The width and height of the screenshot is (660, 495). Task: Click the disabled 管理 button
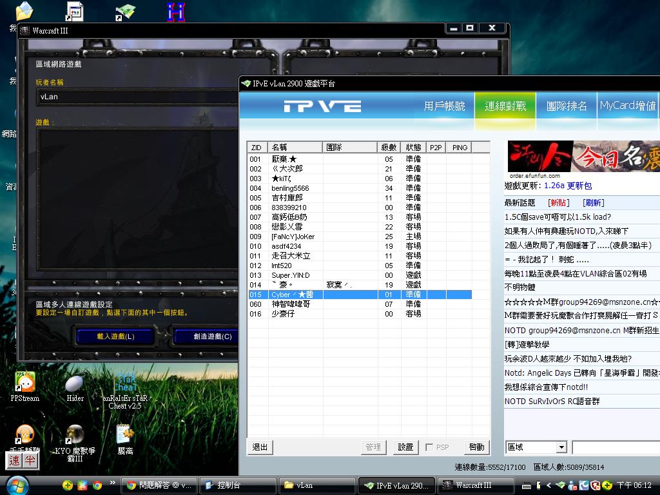point(373,447)
